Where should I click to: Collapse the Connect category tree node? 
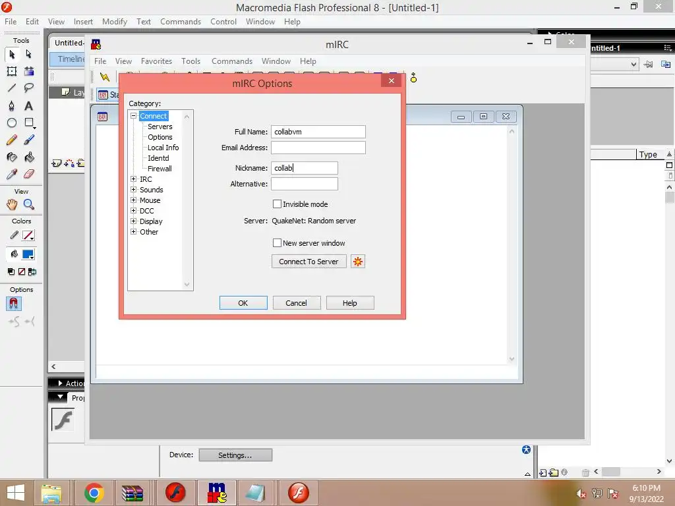click(x=133, y=116)
